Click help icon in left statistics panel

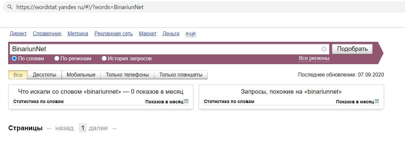click(x=186, y=101)
